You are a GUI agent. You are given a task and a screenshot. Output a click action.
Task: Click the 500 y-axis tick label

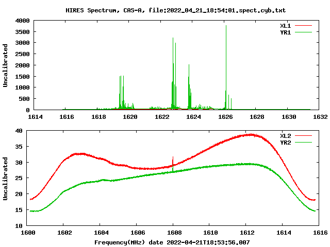click(24, 99)
